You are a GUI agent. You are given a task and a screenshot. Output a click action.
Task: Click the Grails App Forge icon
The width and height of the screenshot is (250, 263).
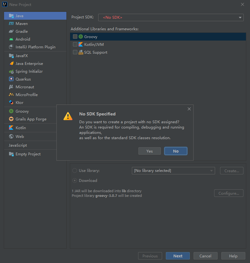11,119
